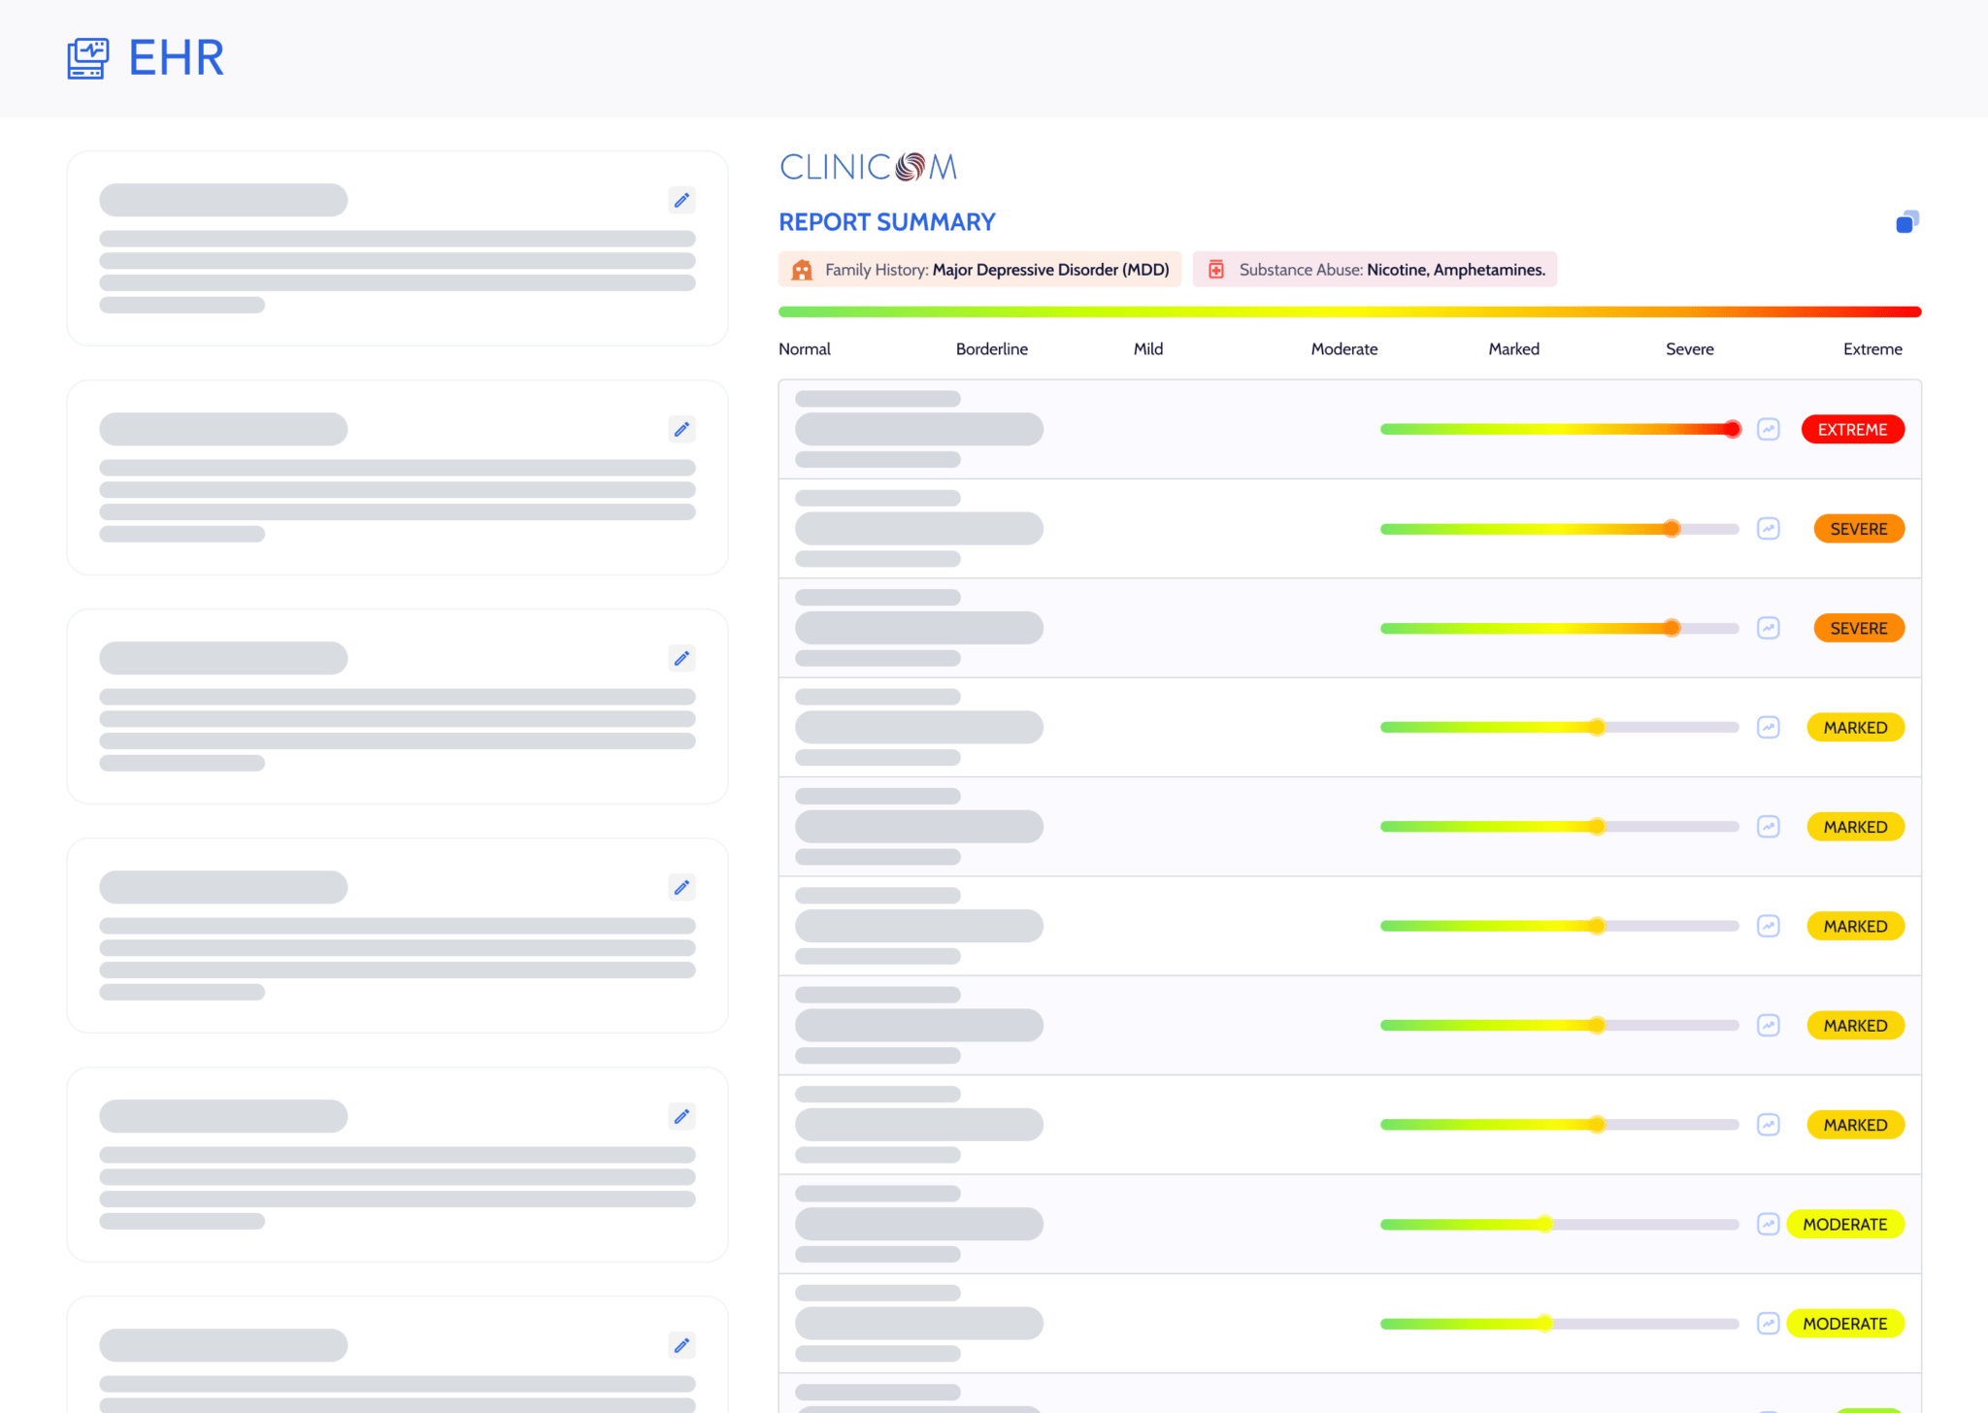
Task: Click the last MODERATE severity badge
Action: pyautogui.click(x=1844, y=1324)
